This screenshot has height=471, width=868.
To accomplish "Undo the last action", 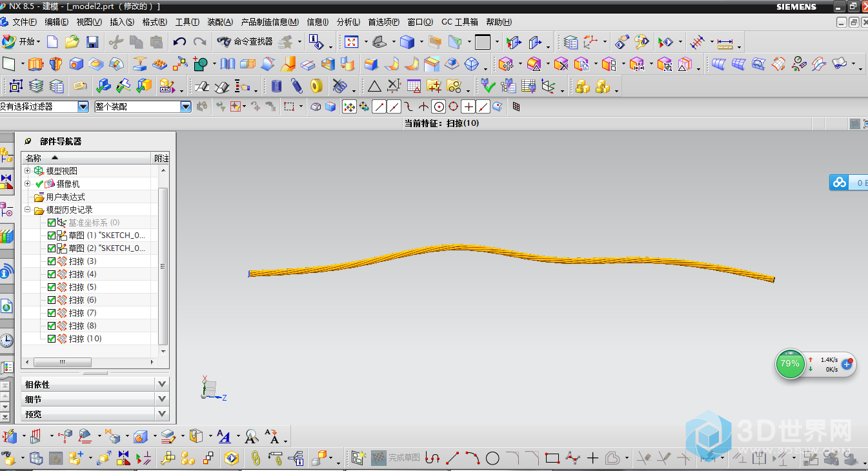I will coord(180,43).
